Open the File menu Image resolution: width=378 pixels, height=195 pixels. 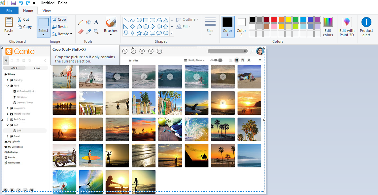pos(9,11)
